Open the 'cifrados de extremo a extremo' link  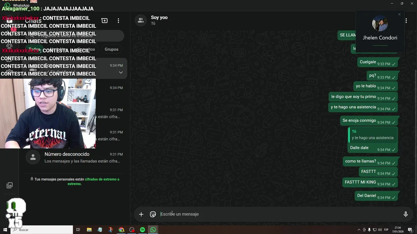coord(93,181)
